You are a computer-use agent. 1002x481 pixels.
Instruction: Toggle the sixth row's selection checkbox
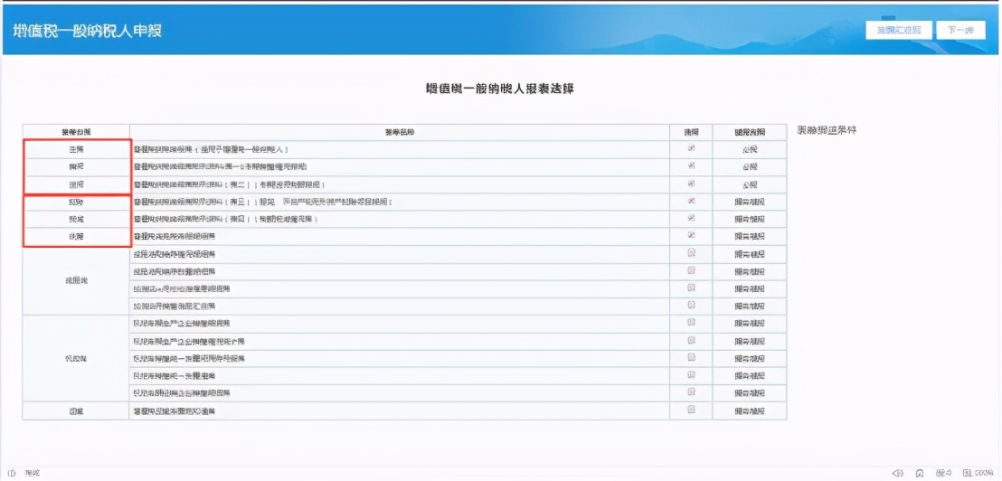point(691,236)
